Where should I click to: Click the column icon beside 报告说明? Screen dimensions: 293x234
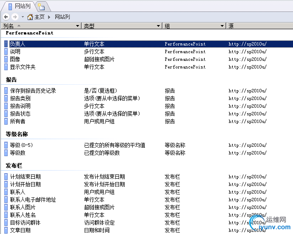[6, 106]
